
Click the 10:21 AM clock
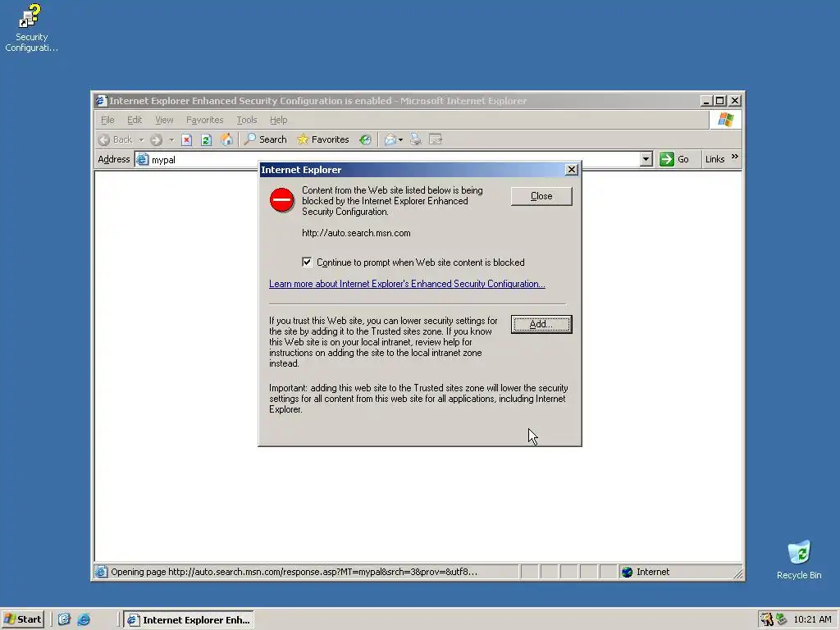pyautogui.click(x=812, y=619)
